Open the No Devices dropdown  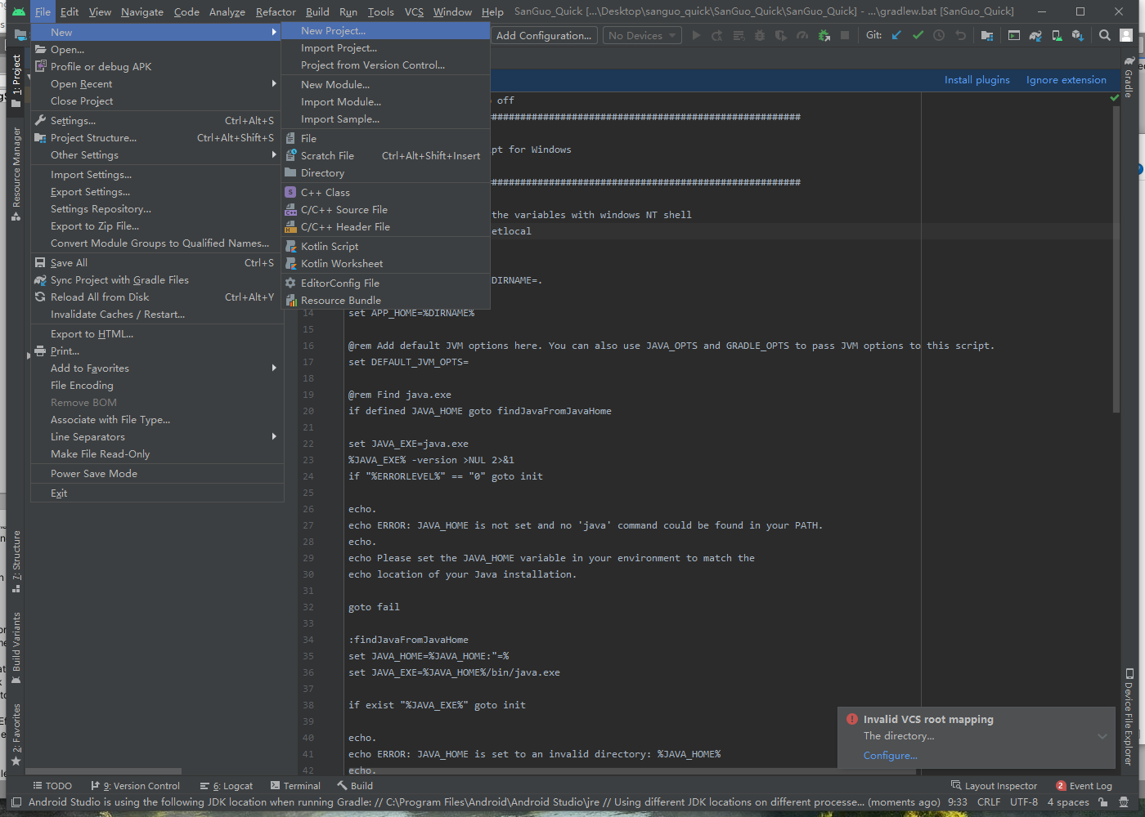point(642,36)
